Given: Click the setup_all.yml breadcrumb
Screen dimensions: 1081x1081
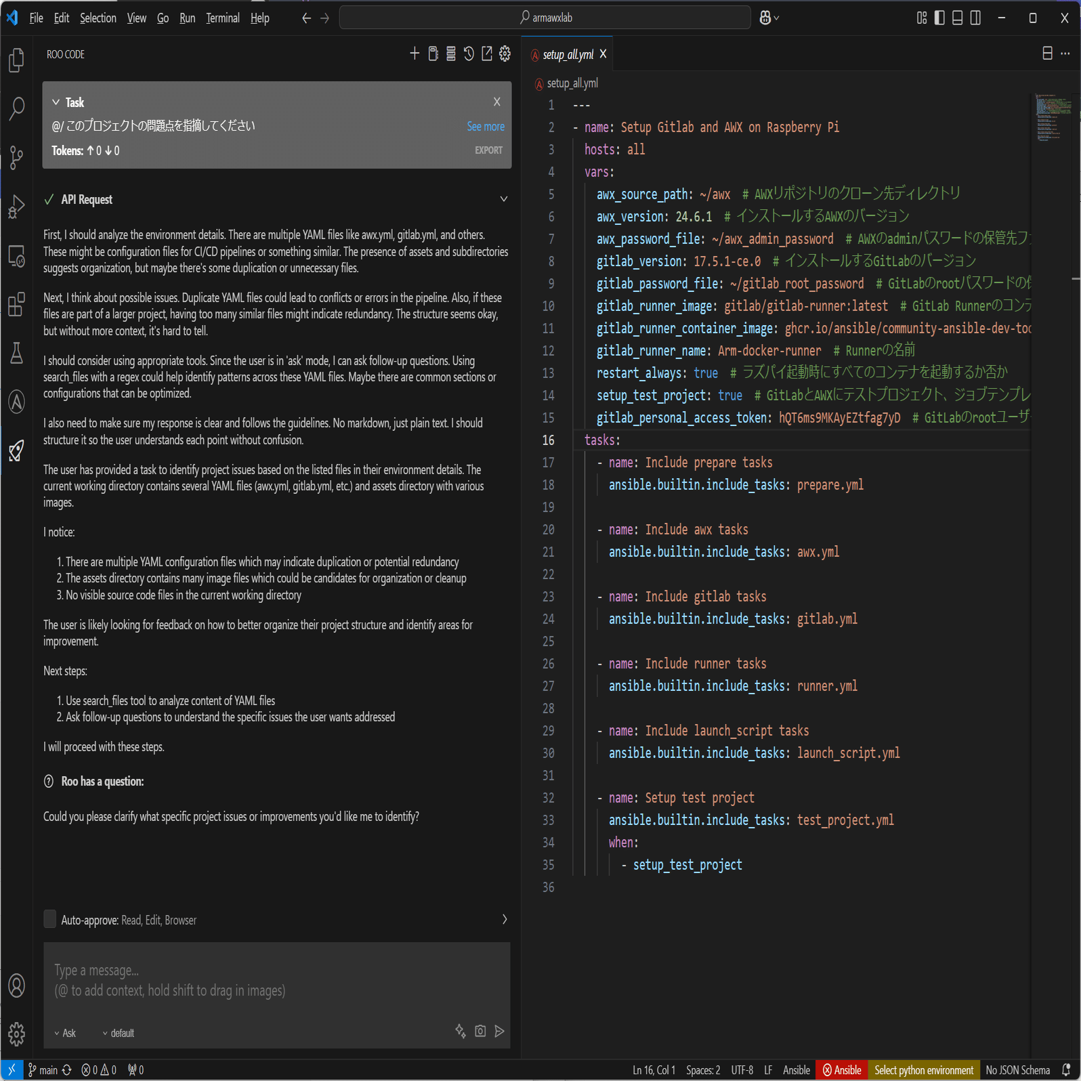Looking at the screenshot, I should click(566, 83).
